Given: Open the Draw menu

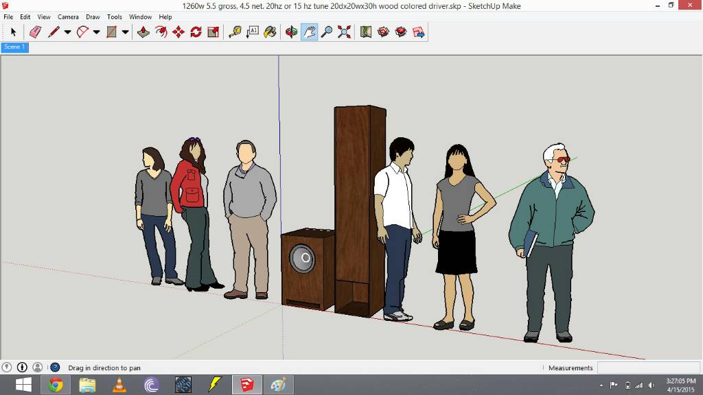Looking at the screenshot, I should click(x=93, y=16).
